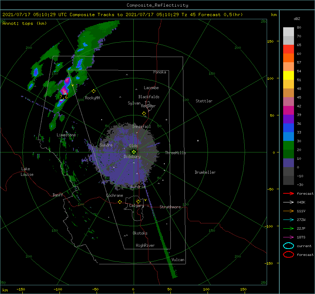Click the cyan 27ZW track arrow
This screenshot has height=294, width=315.
tap(288, 220)
